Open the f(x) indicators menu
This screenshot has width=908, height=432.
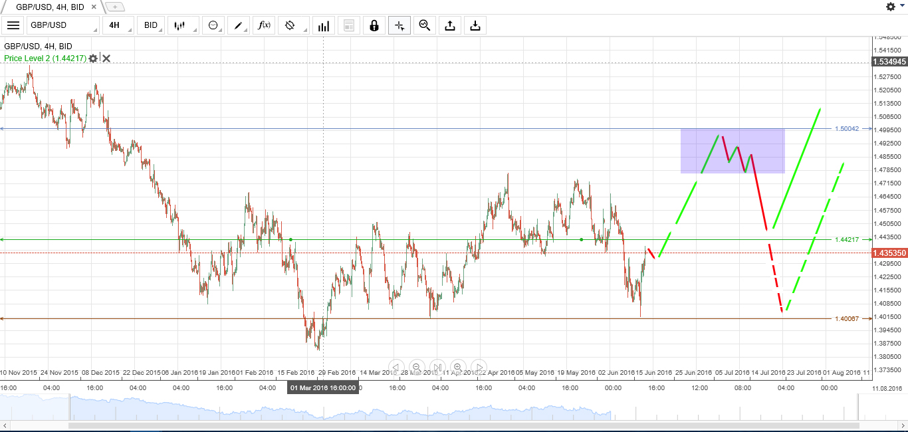[264, 26]
